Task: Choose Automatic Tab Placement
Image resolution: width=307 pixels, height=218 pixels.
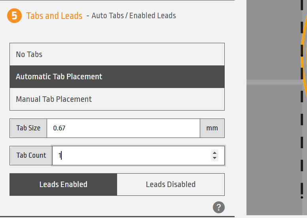Action: point(117,77)
